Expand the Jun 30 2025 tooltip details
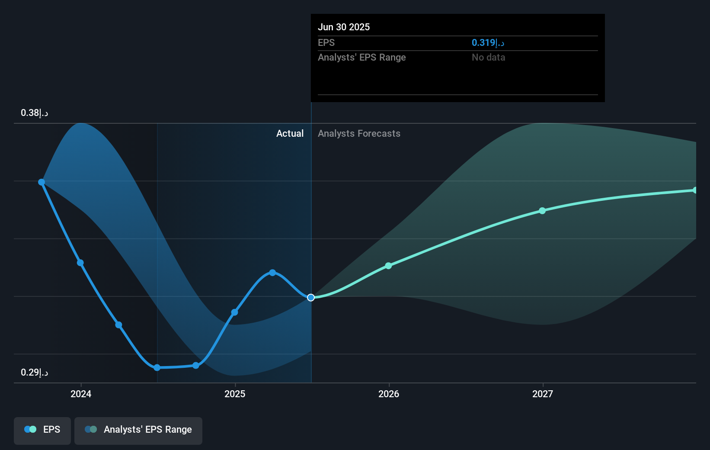The height and width of the screenshot is (450, 710). pos(344,27)
